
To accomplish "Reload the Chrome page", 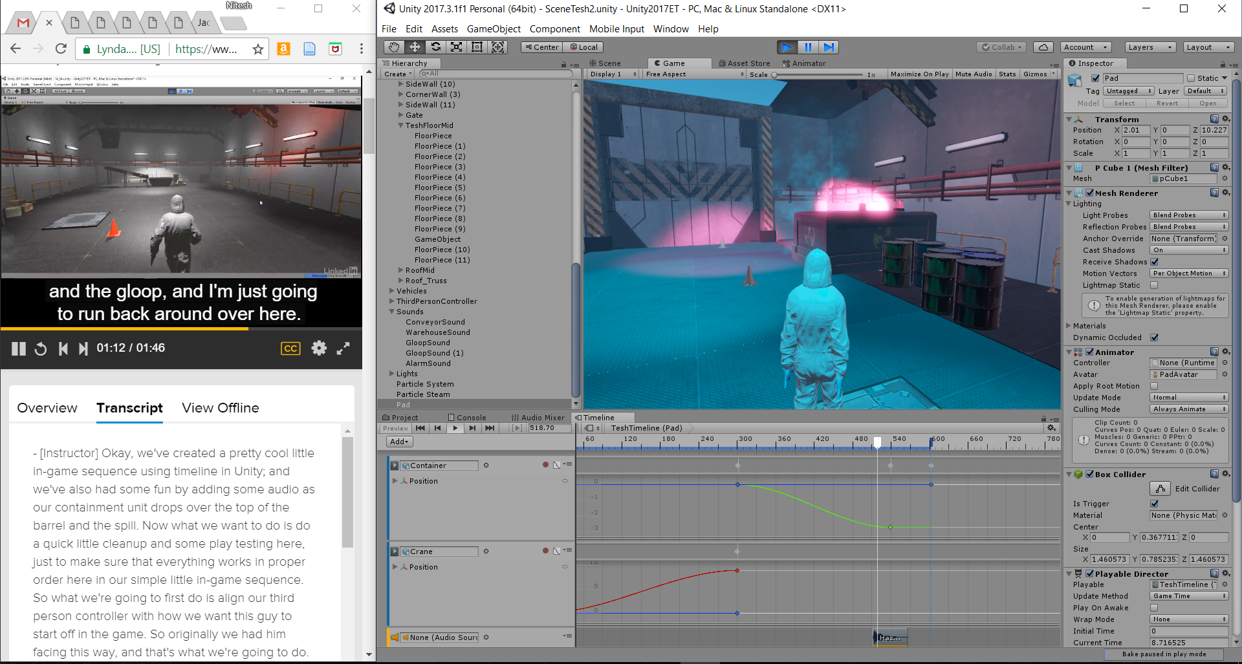I will click(x=61, y=48).
